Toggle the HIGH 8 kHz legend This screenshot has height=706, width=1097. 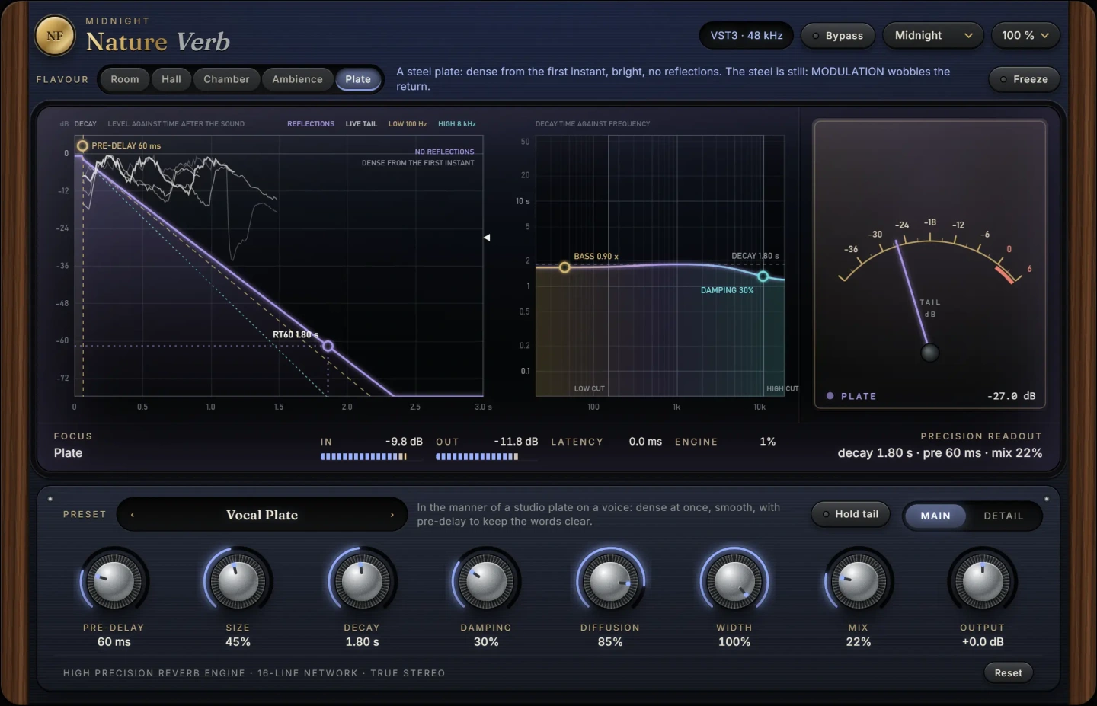tap(457, 124)
